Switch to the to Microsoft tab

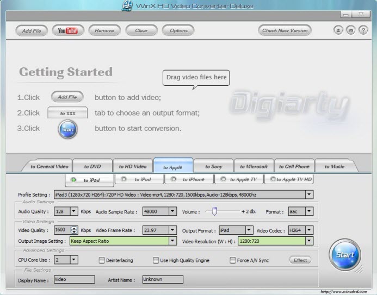point(254,166)
